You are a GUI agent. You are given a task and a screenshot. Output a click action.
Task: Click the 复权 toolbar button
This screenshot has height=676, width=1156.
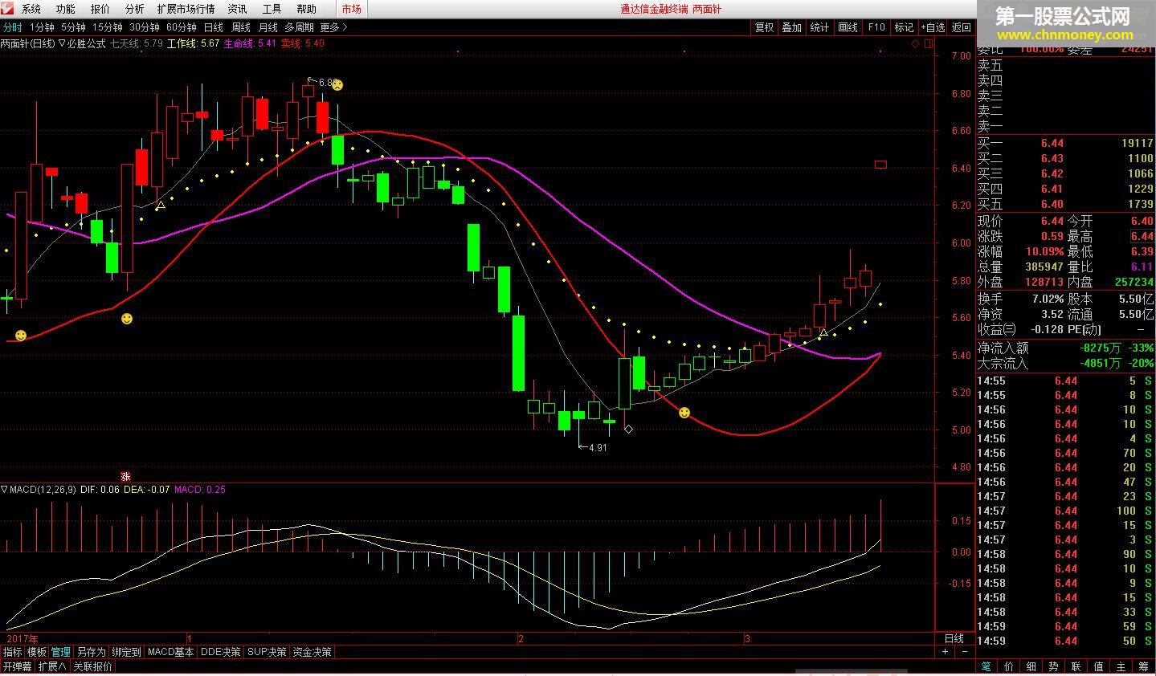pyautogui.click(x=764, y=27)
